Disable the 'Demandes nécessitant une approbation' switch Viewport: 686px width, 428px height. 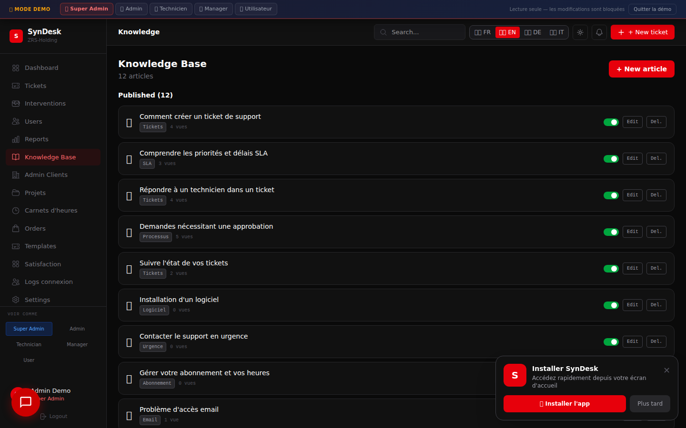(611, 232)
